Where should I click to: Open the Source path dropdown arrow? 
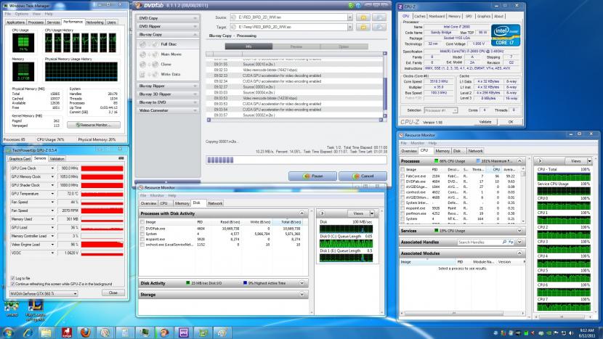349,17
